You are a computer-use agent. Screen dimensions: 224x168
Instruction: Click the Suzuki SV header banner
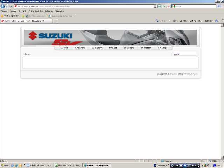[x=111, y=37]
